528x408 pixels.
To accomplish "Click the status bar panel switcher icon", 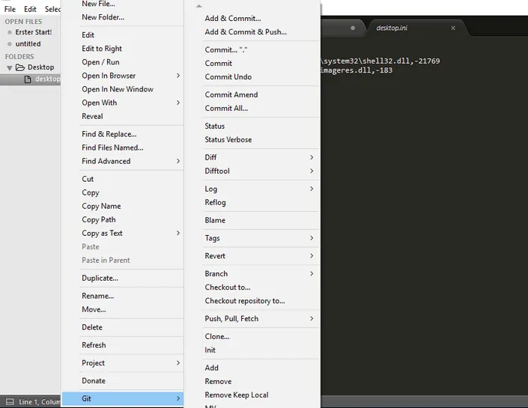I will click(10, 401).
